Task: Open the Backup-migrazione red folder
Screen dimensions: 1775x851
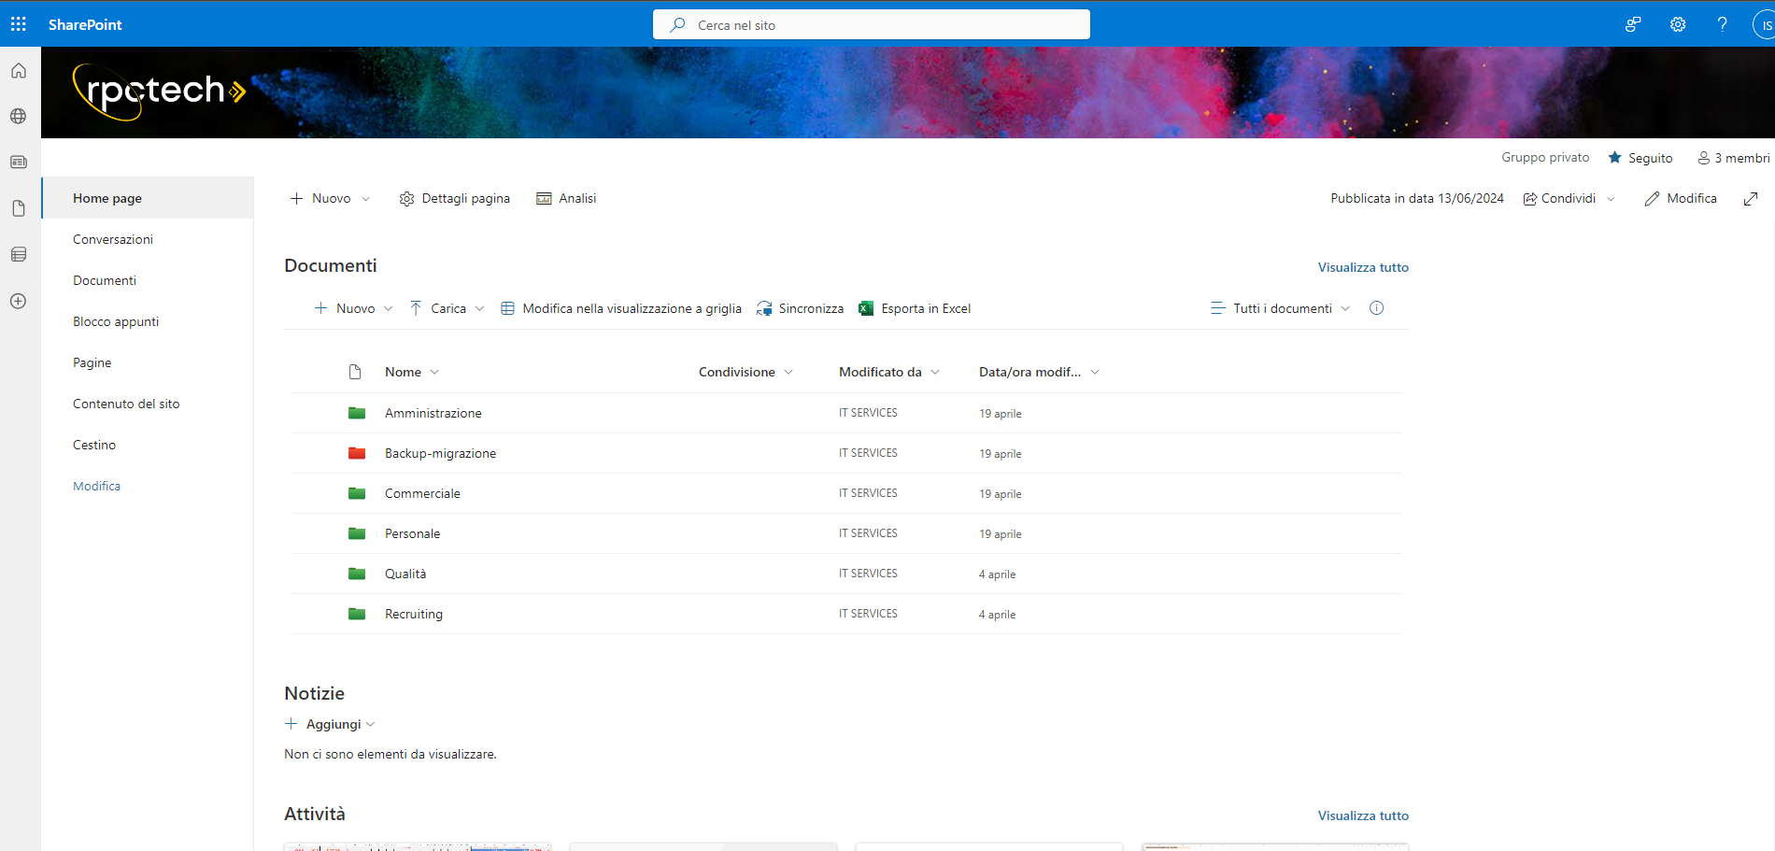Action: point(440,454)
